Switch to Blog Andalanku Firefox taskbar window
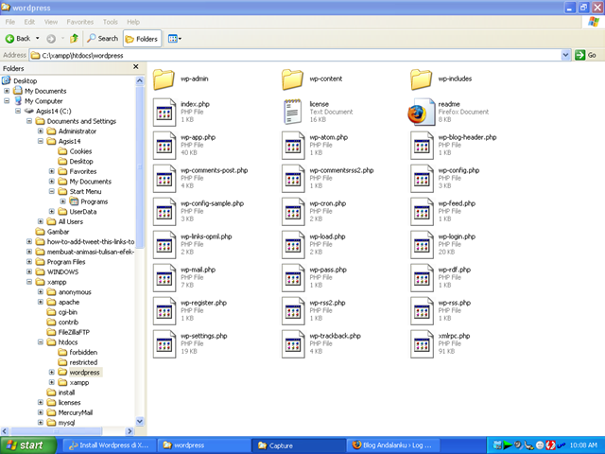Screen dimensions: 605x454 (x=393, y=445)
